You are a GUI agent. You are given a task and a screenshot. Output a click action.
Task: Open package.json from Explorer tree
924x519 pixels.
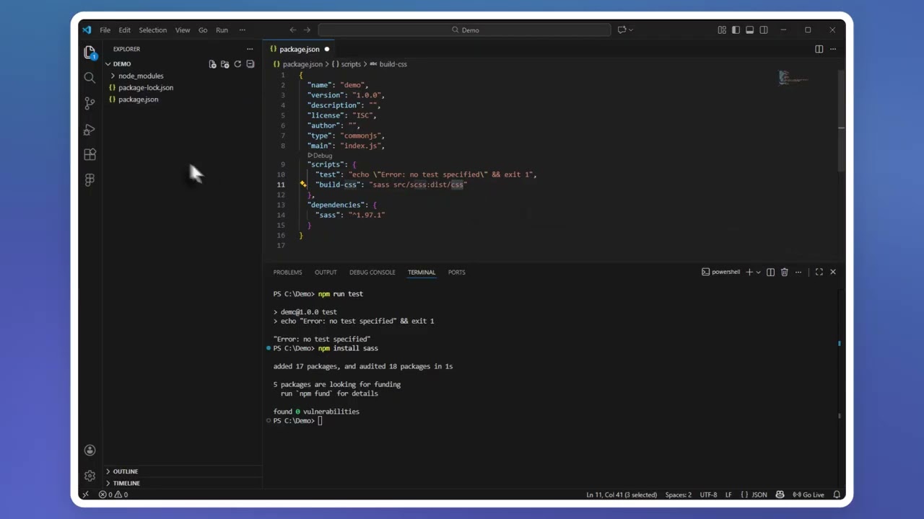tap(138, 99)
